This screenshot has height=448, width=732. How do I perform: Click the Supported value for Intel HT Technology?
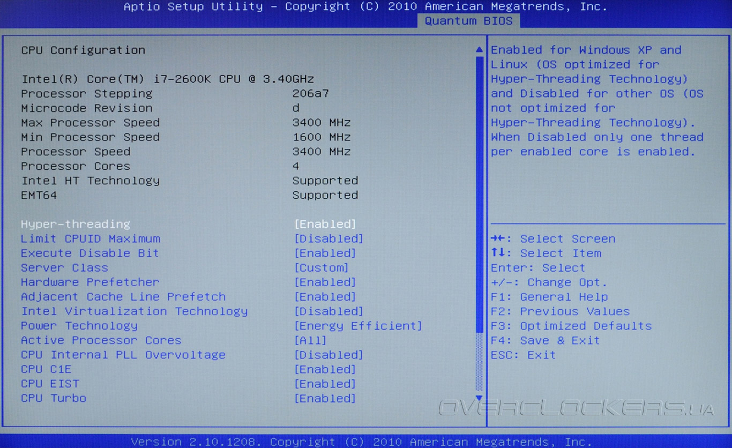325,180
